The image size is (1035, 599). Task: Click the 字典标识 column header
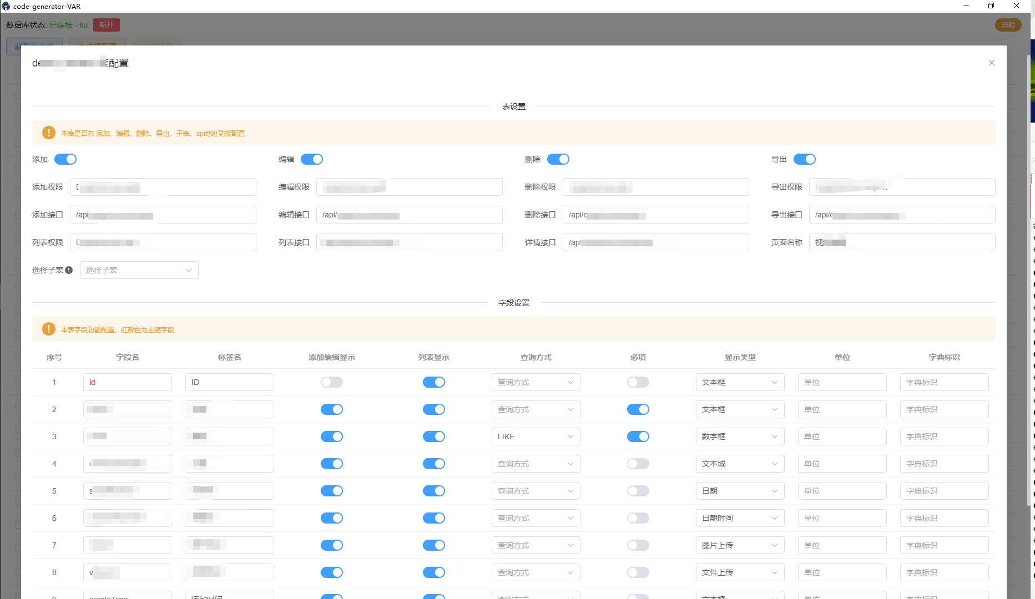pos(945,357)
